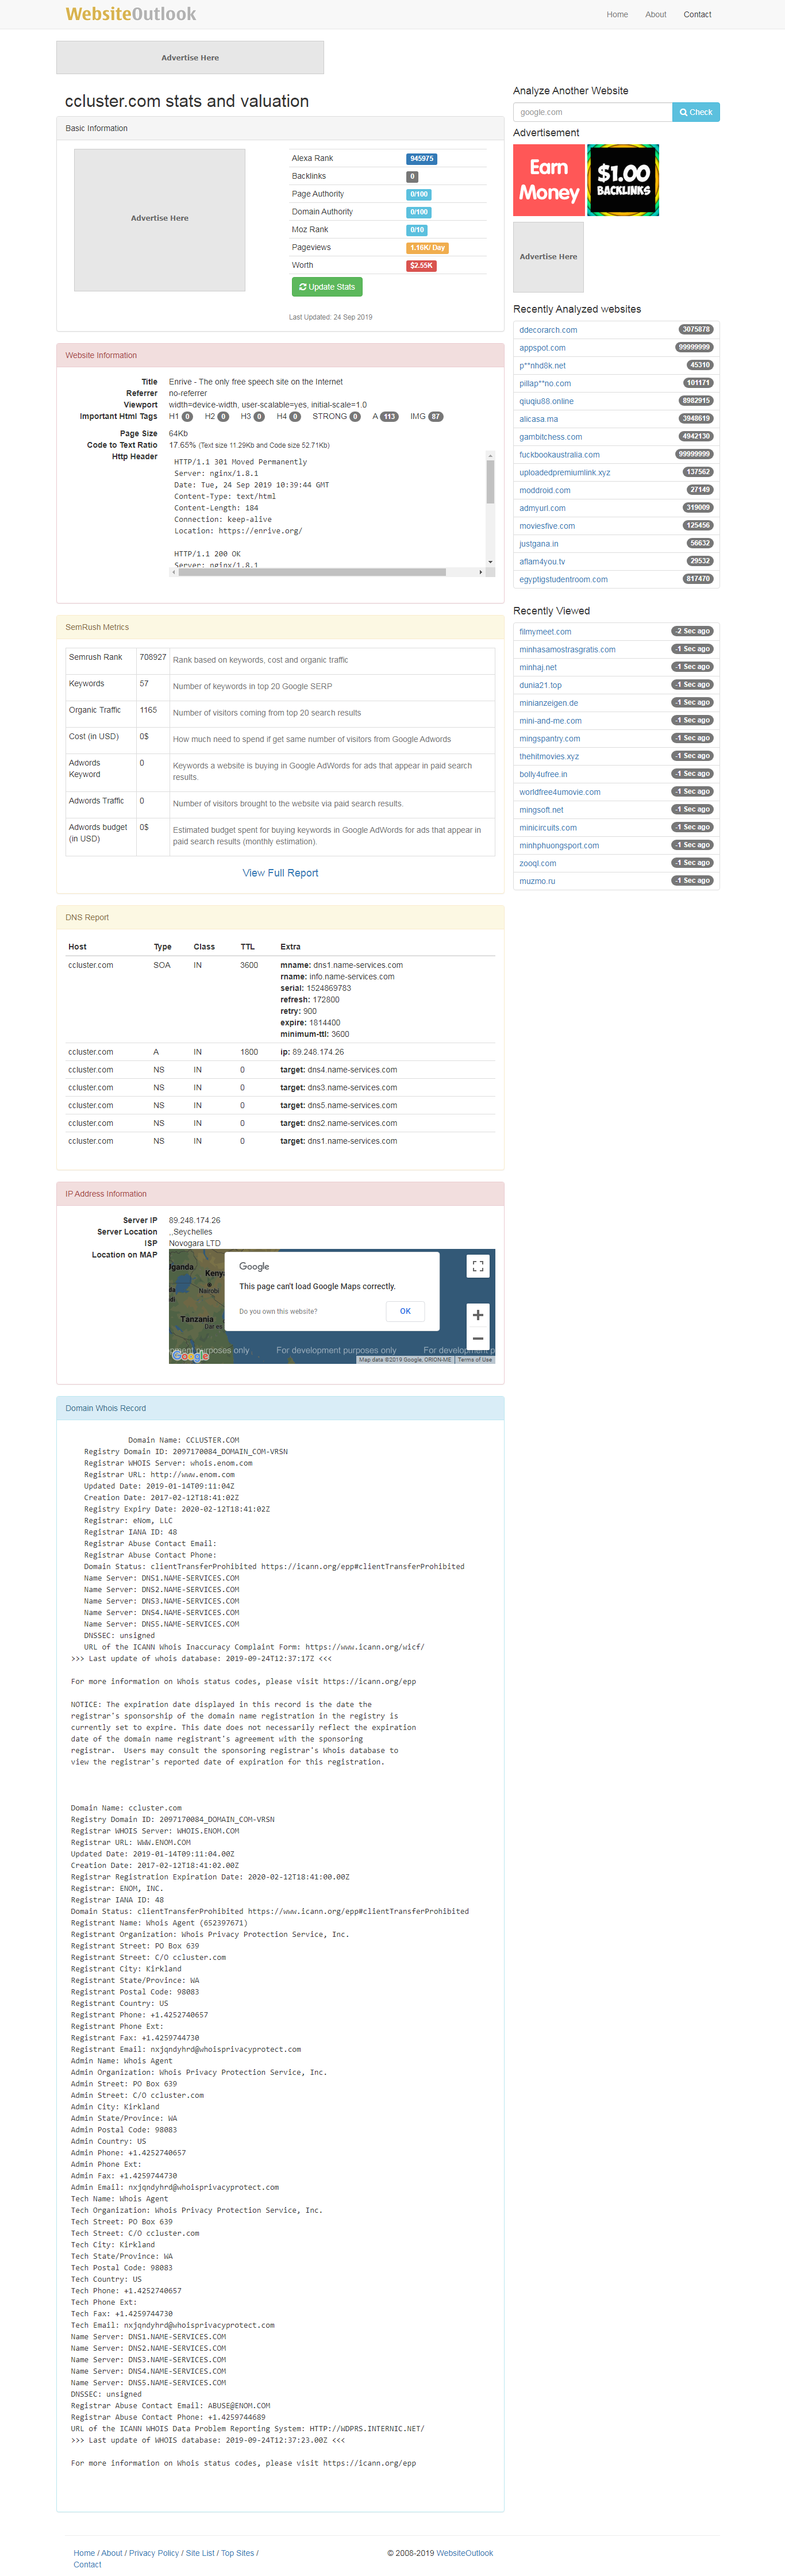Open gambitchess.com analysis link
Image resolution: width=785 pixels, height=2576 pixels.
point(550,437)
